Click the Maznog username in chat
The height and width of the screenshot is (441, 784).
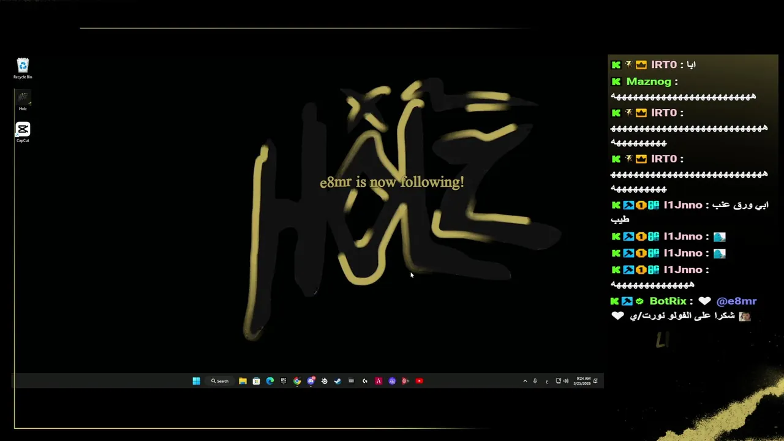pyautogui.click(x=649, y=81)
